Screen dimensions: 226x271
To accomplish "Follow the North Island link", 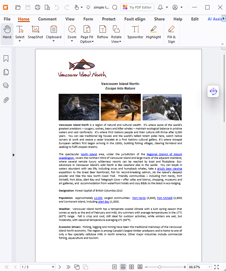I will click(89, 154).
